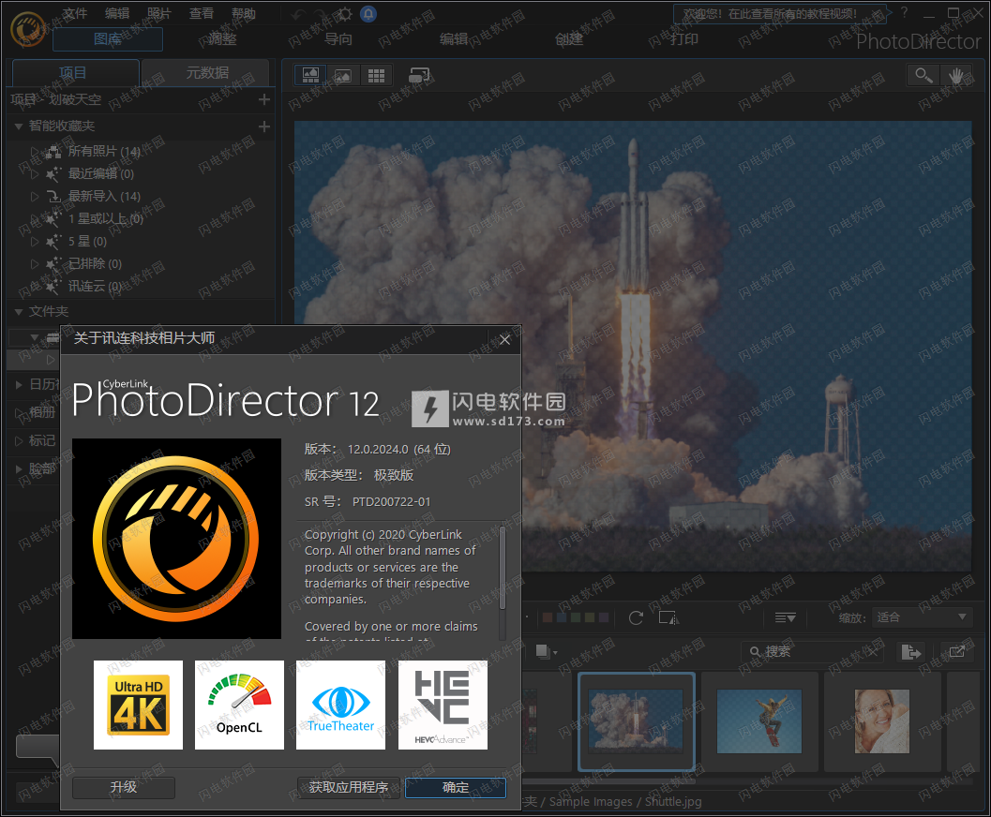Switch to the 图库 module tab

click(x=108, y=39)
